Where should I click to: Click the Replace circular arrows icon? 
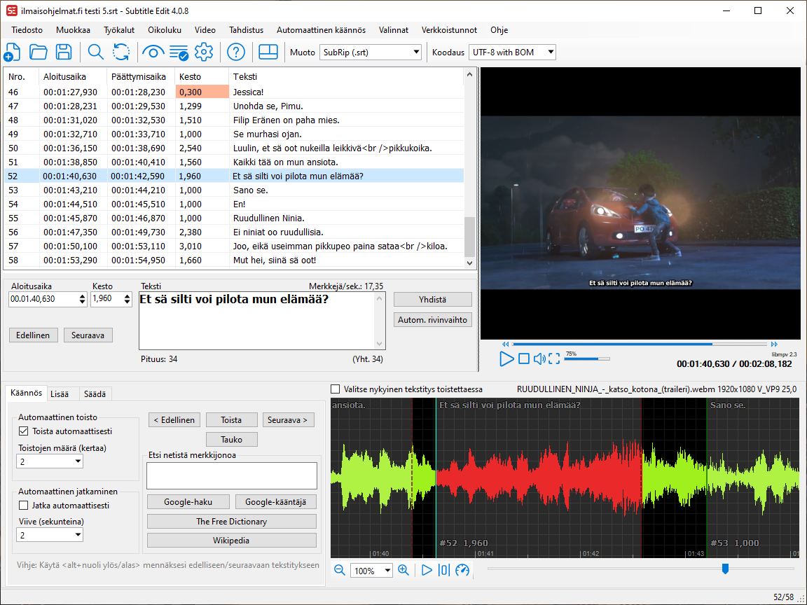(121, 52)
